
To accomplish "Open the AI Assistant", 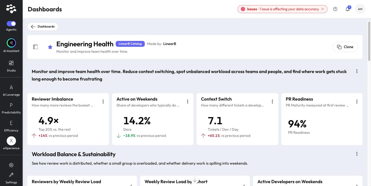I will [x=11, y=43].
